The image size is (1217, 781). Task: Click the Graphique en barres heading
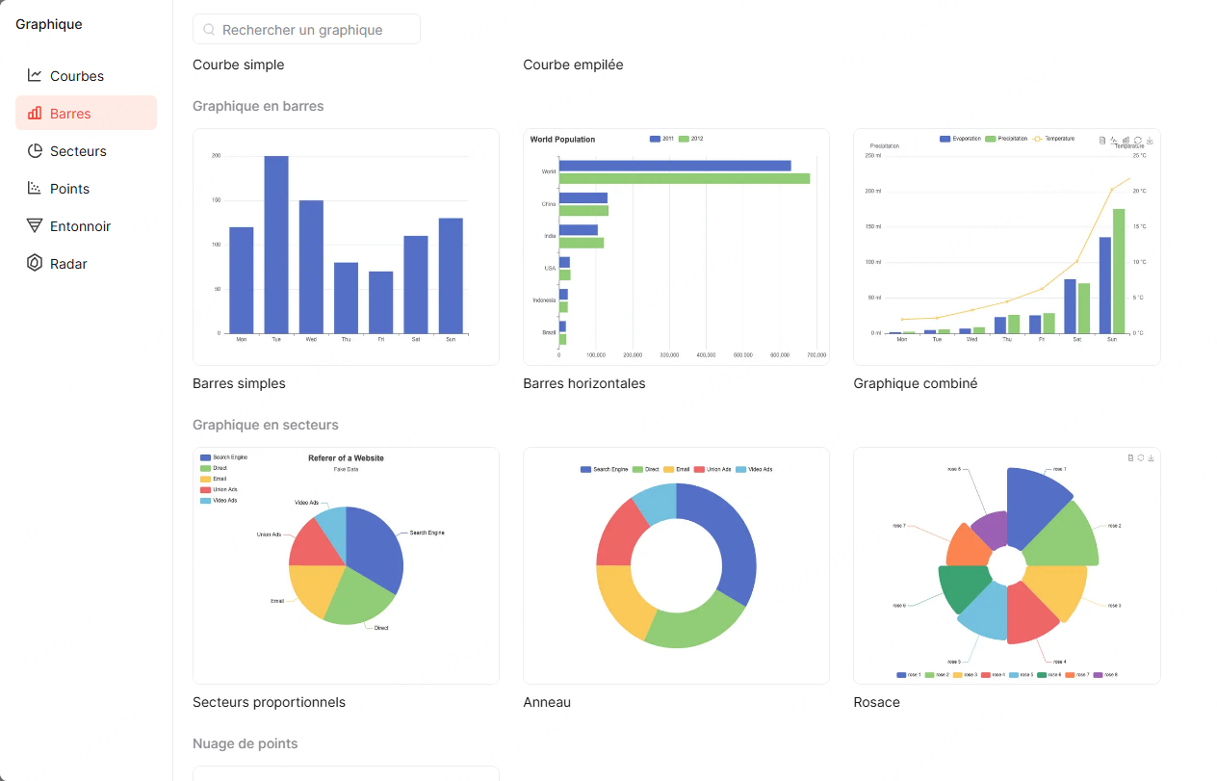pyautogui.click(x=258, y=106)
